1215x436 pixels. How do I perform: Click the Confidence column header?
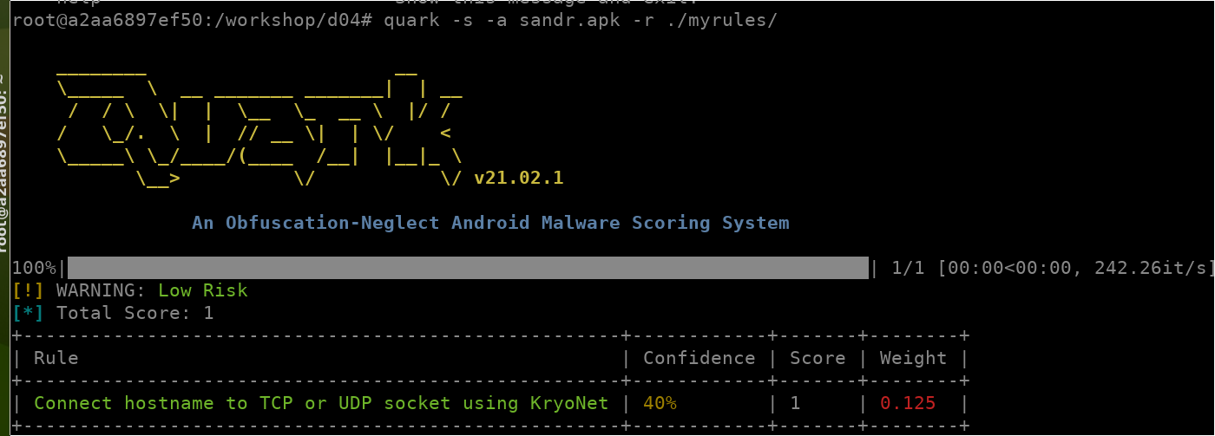pyautogui.click(x=699, y=358)
